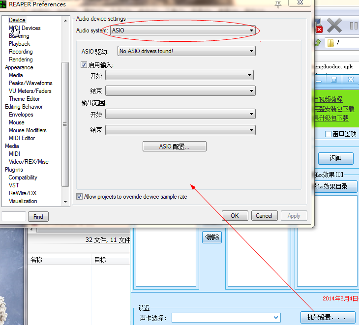
Task: Open VST plug-in settings
Action: tap(14, 185)
